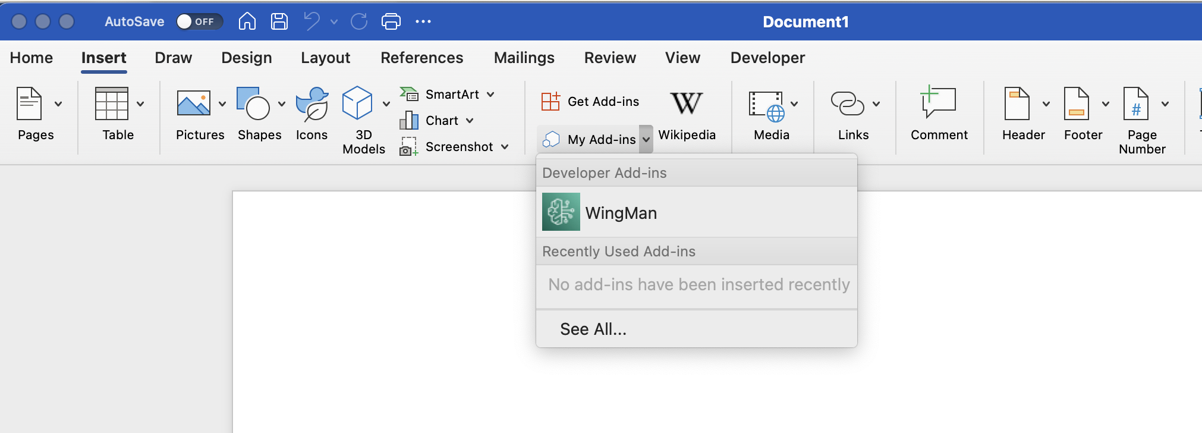Collapse the My Add-ins dropdown arrow
The height and width of the screenshot is (433, 1202).
click(646, 140)
